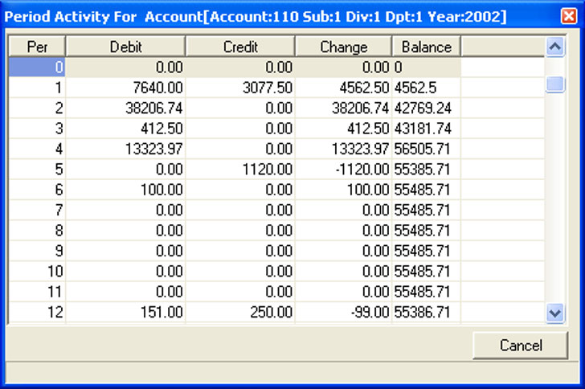The image size is (585, 389).
Task: Click balance cell 4562.5
Action: click(x=427, y=88)
